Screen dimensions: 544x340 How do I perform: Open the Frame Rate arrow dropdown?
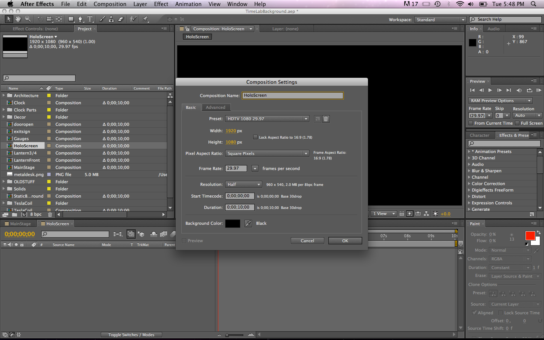(x=255, y=168)
